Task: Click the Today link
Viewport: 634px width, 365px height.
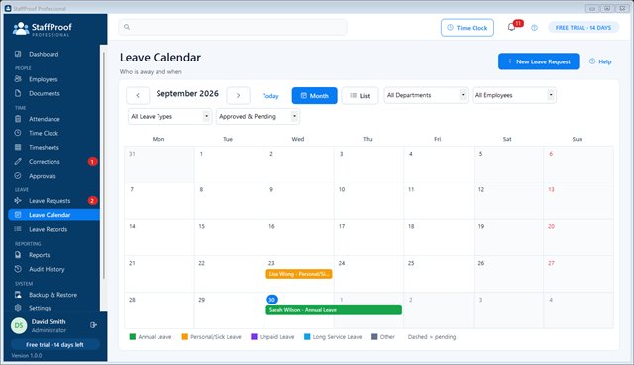Action: (x=270, y=96)
